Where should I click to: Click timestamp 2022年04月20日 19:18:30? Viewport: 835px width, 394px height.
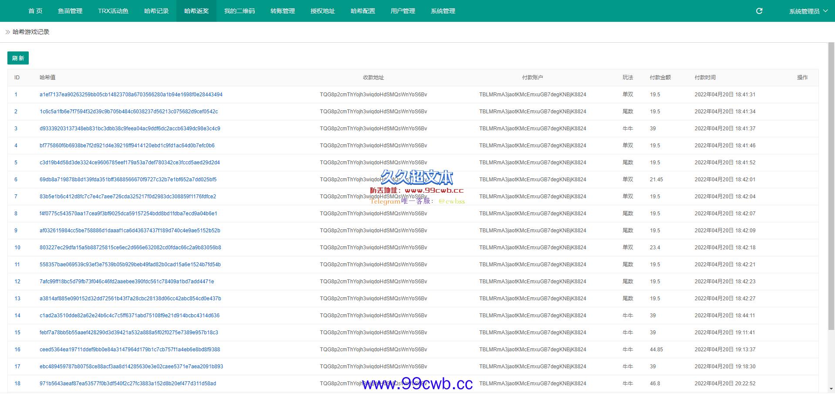pos(725,367)
